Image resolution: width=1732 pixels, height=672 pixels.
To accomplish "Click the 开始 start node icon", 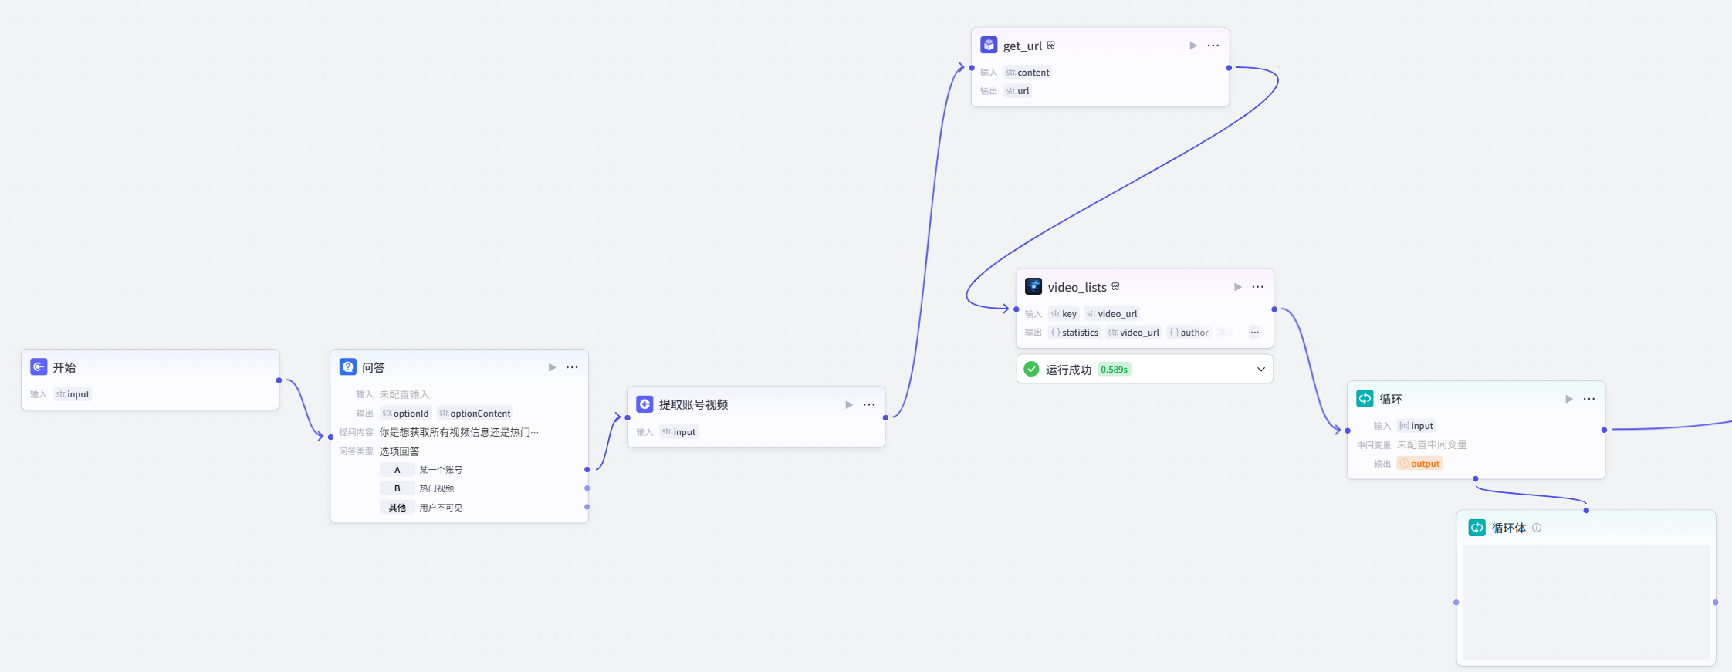I will tap(39, 367).
